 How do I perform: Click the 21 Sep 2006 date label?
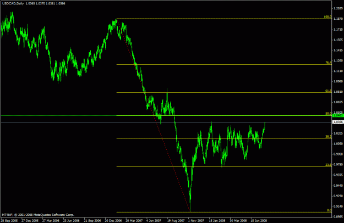(92, 221)
